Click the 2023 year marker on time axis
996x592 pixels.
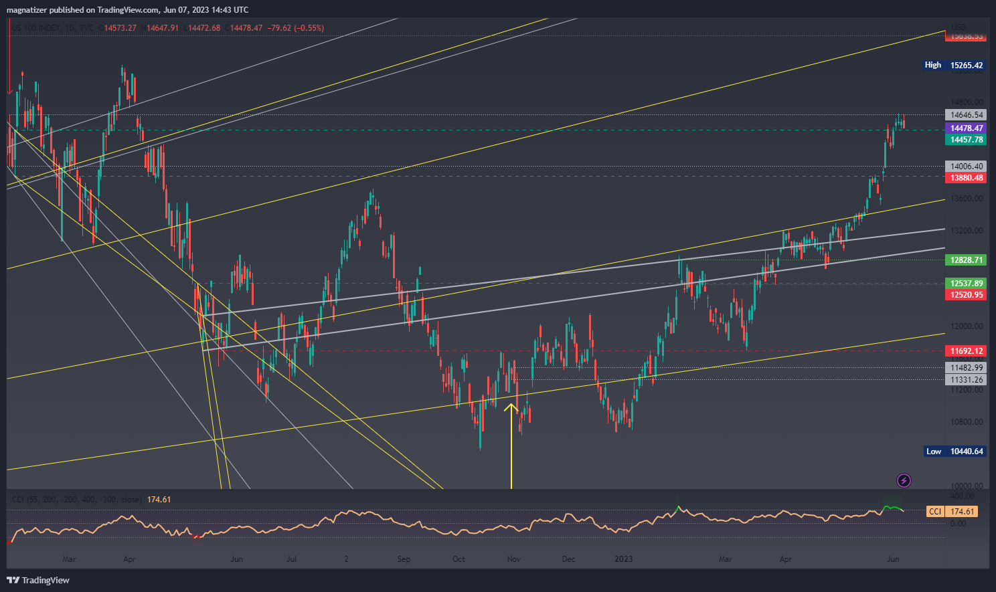(623, 559)
